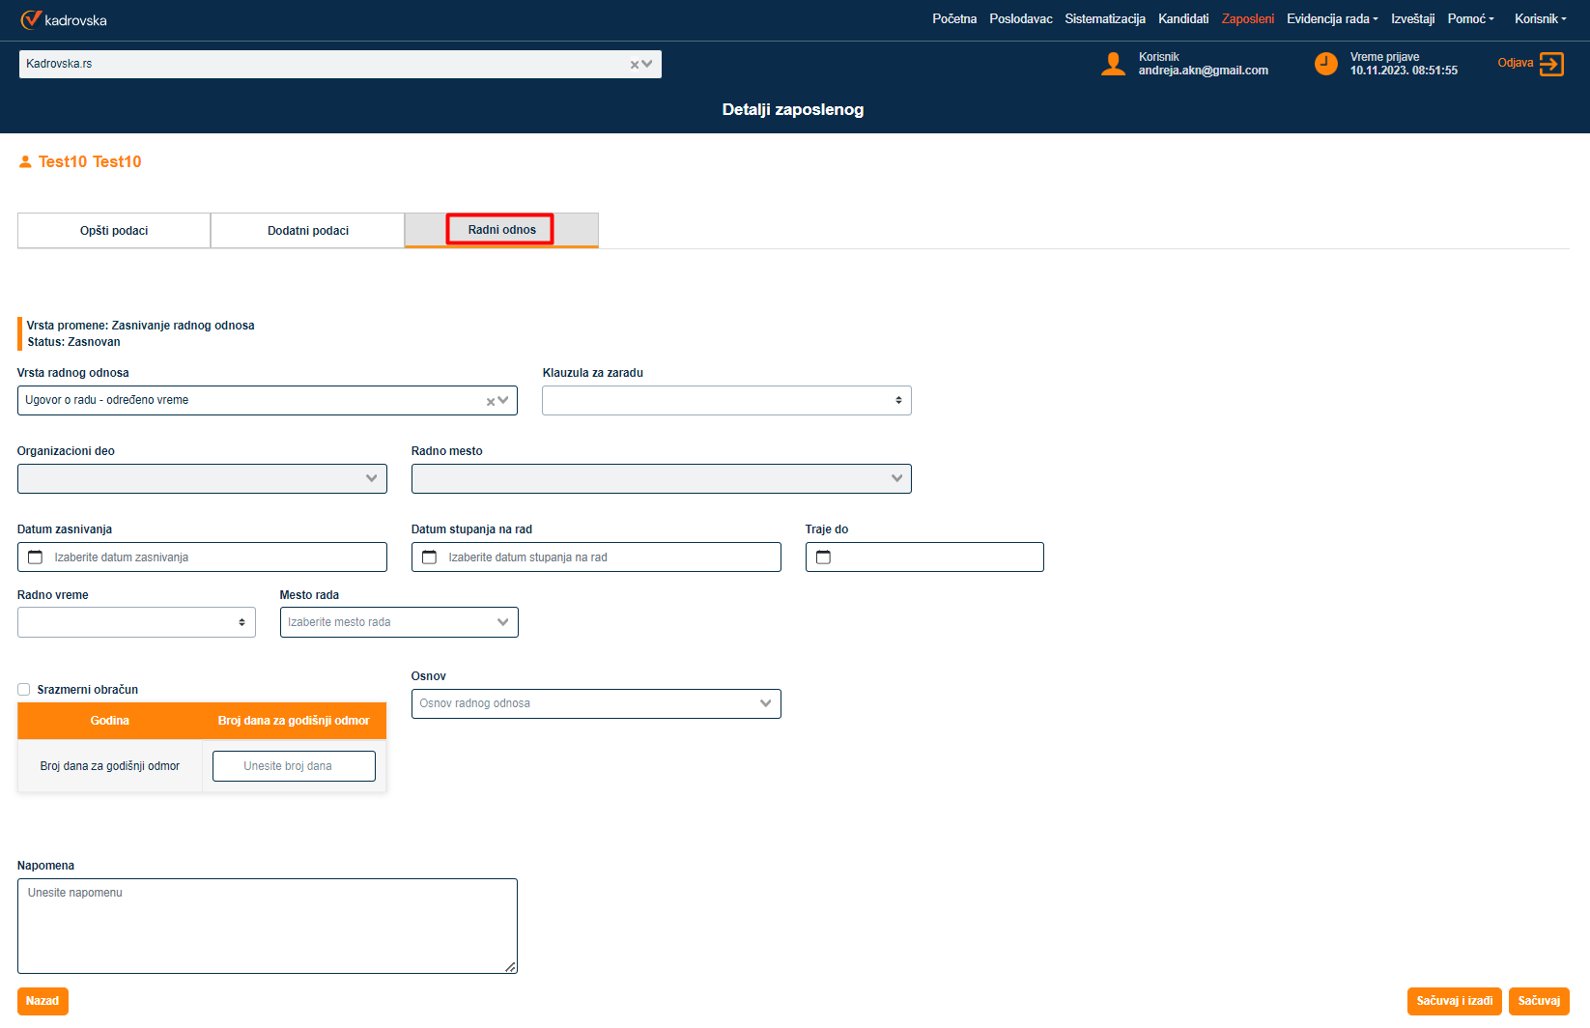Click the Napomena text area
The width and height of the screenshot is (1590, 1028).
(x=268, y=926)
